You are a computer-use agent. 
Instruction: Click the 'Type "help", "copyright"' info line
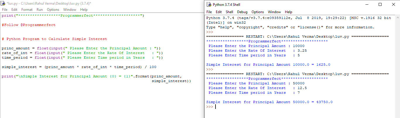(x=290, y=27)
